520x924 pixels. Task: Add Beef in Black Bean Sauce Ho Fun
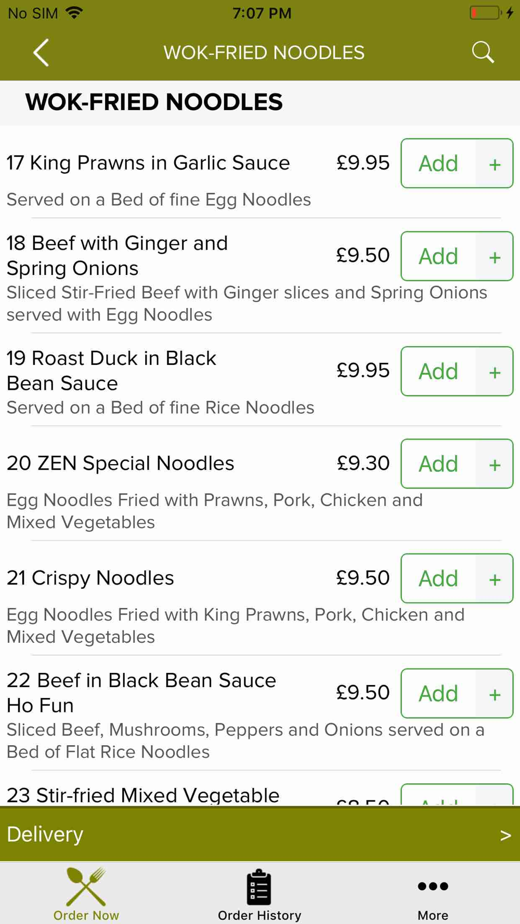(438, 694)
